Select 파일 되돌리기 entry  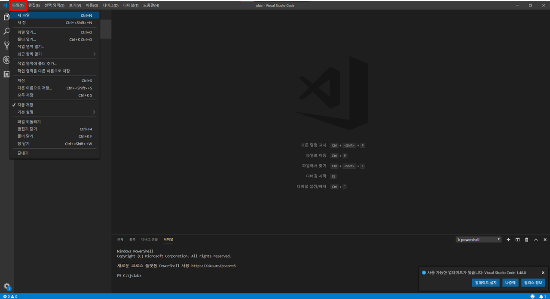55,122
